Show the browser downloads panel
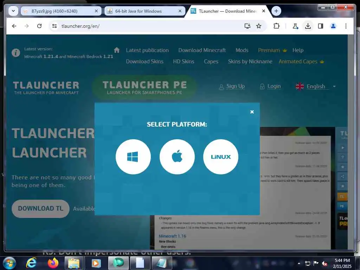The image size is (360, 270). (308, 26)
